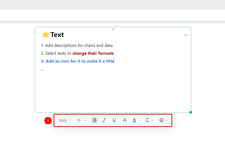Open the text alignment dropdown
This screenshot has height=151, width=225.
click(x=149, y=120)
